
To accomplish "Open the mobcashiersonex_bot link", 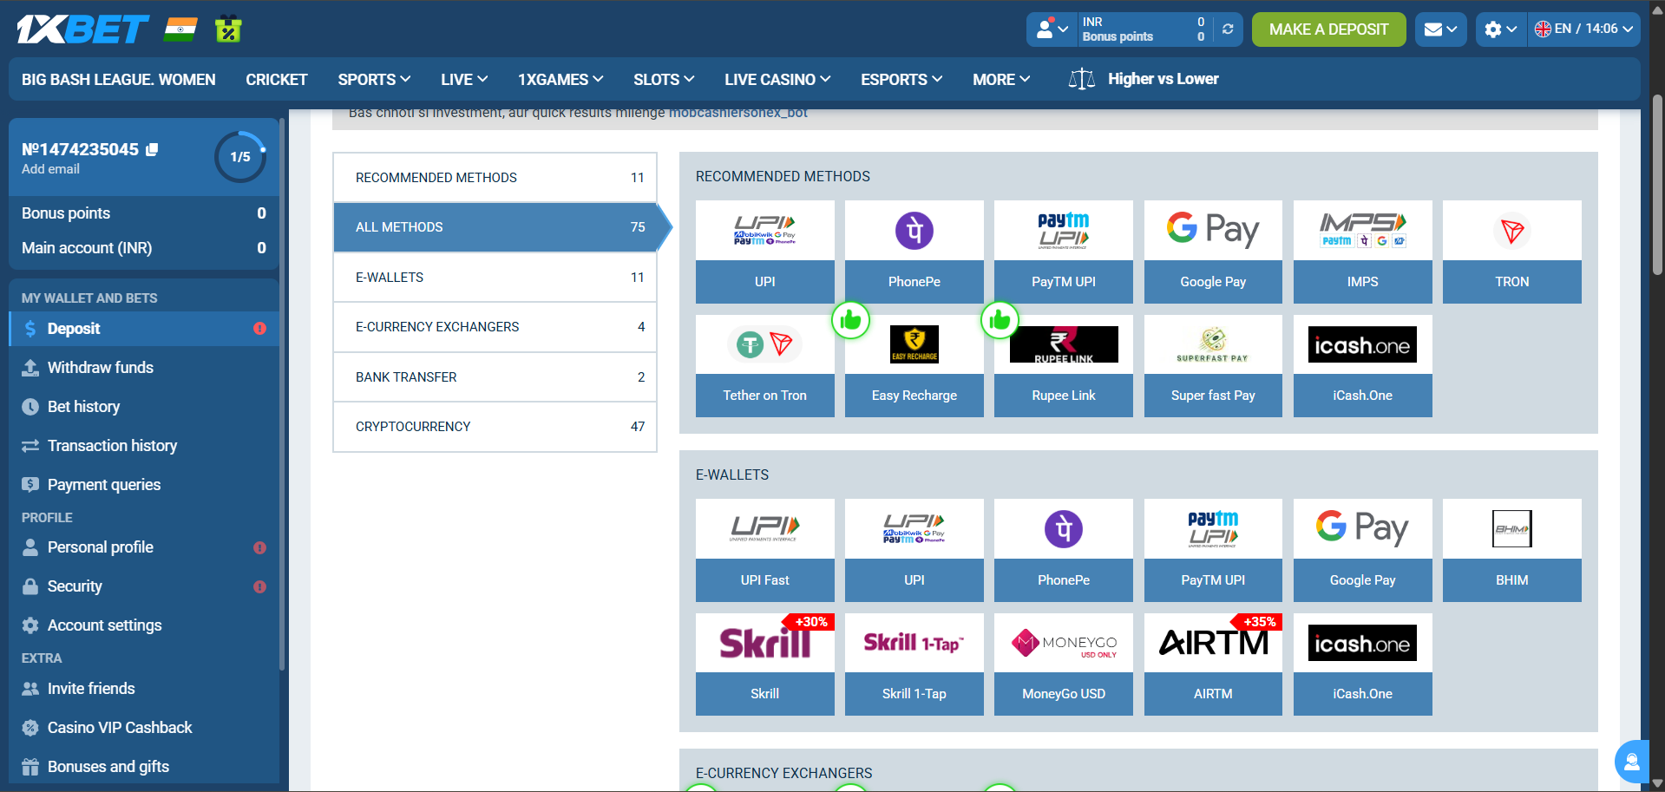I will coord(737,112).
